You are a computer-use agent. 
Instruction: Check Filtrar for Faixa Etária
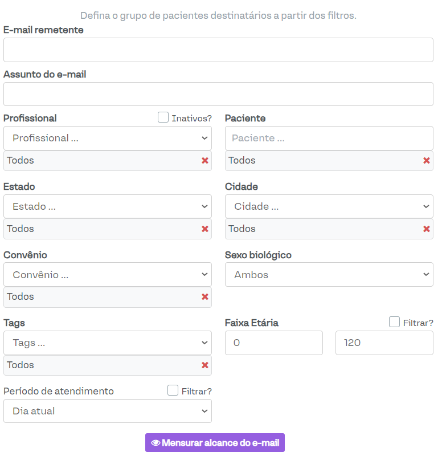pos(394,322)
